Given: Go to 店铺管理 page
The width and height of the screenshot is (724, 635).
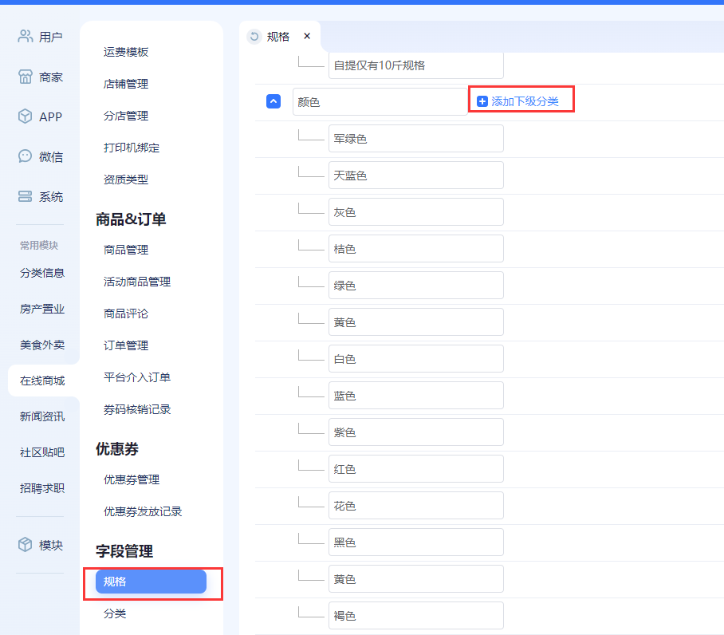Looking at the screenshot, I should (126, 84).
